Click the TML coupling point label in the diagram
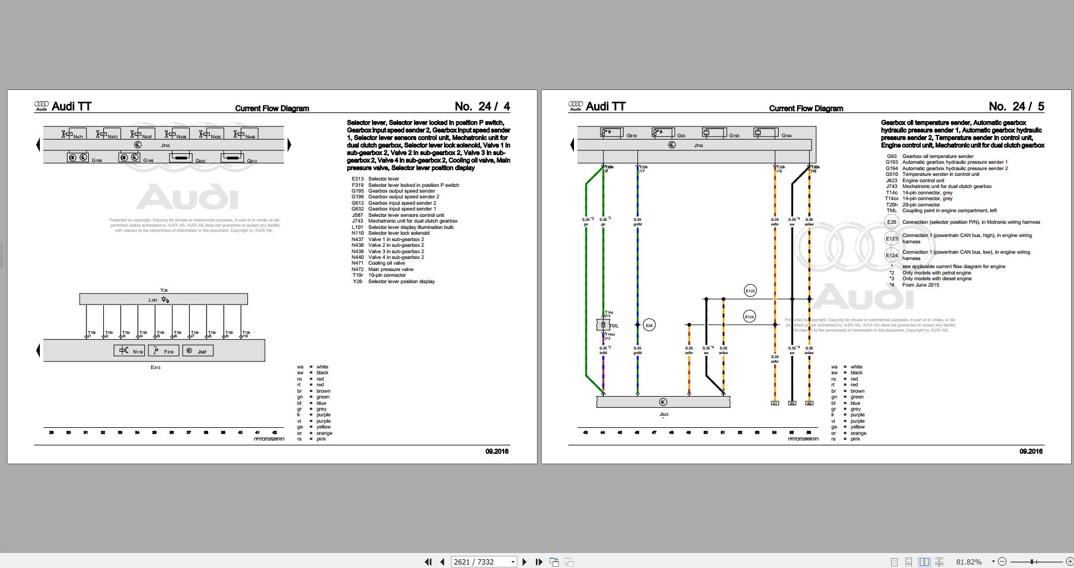 [x=614, y=326]
